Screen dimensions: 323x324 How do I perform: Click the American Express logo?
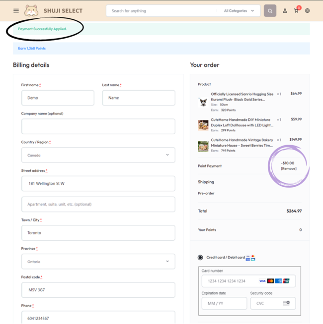278,281
